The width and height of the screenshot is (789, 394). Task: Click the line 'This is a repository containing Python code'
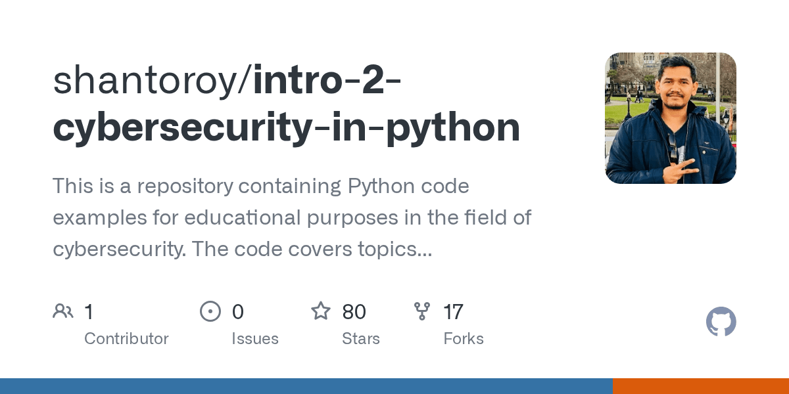pyautogui.click(x=260, y=186)
